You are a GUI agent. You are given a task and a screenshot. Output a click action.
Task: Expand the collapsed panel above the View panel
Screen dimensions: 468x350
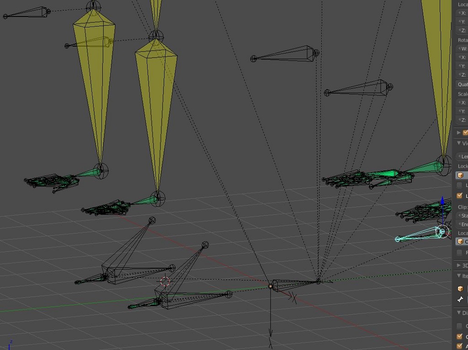pyautogui.click(x=459, y=133)
